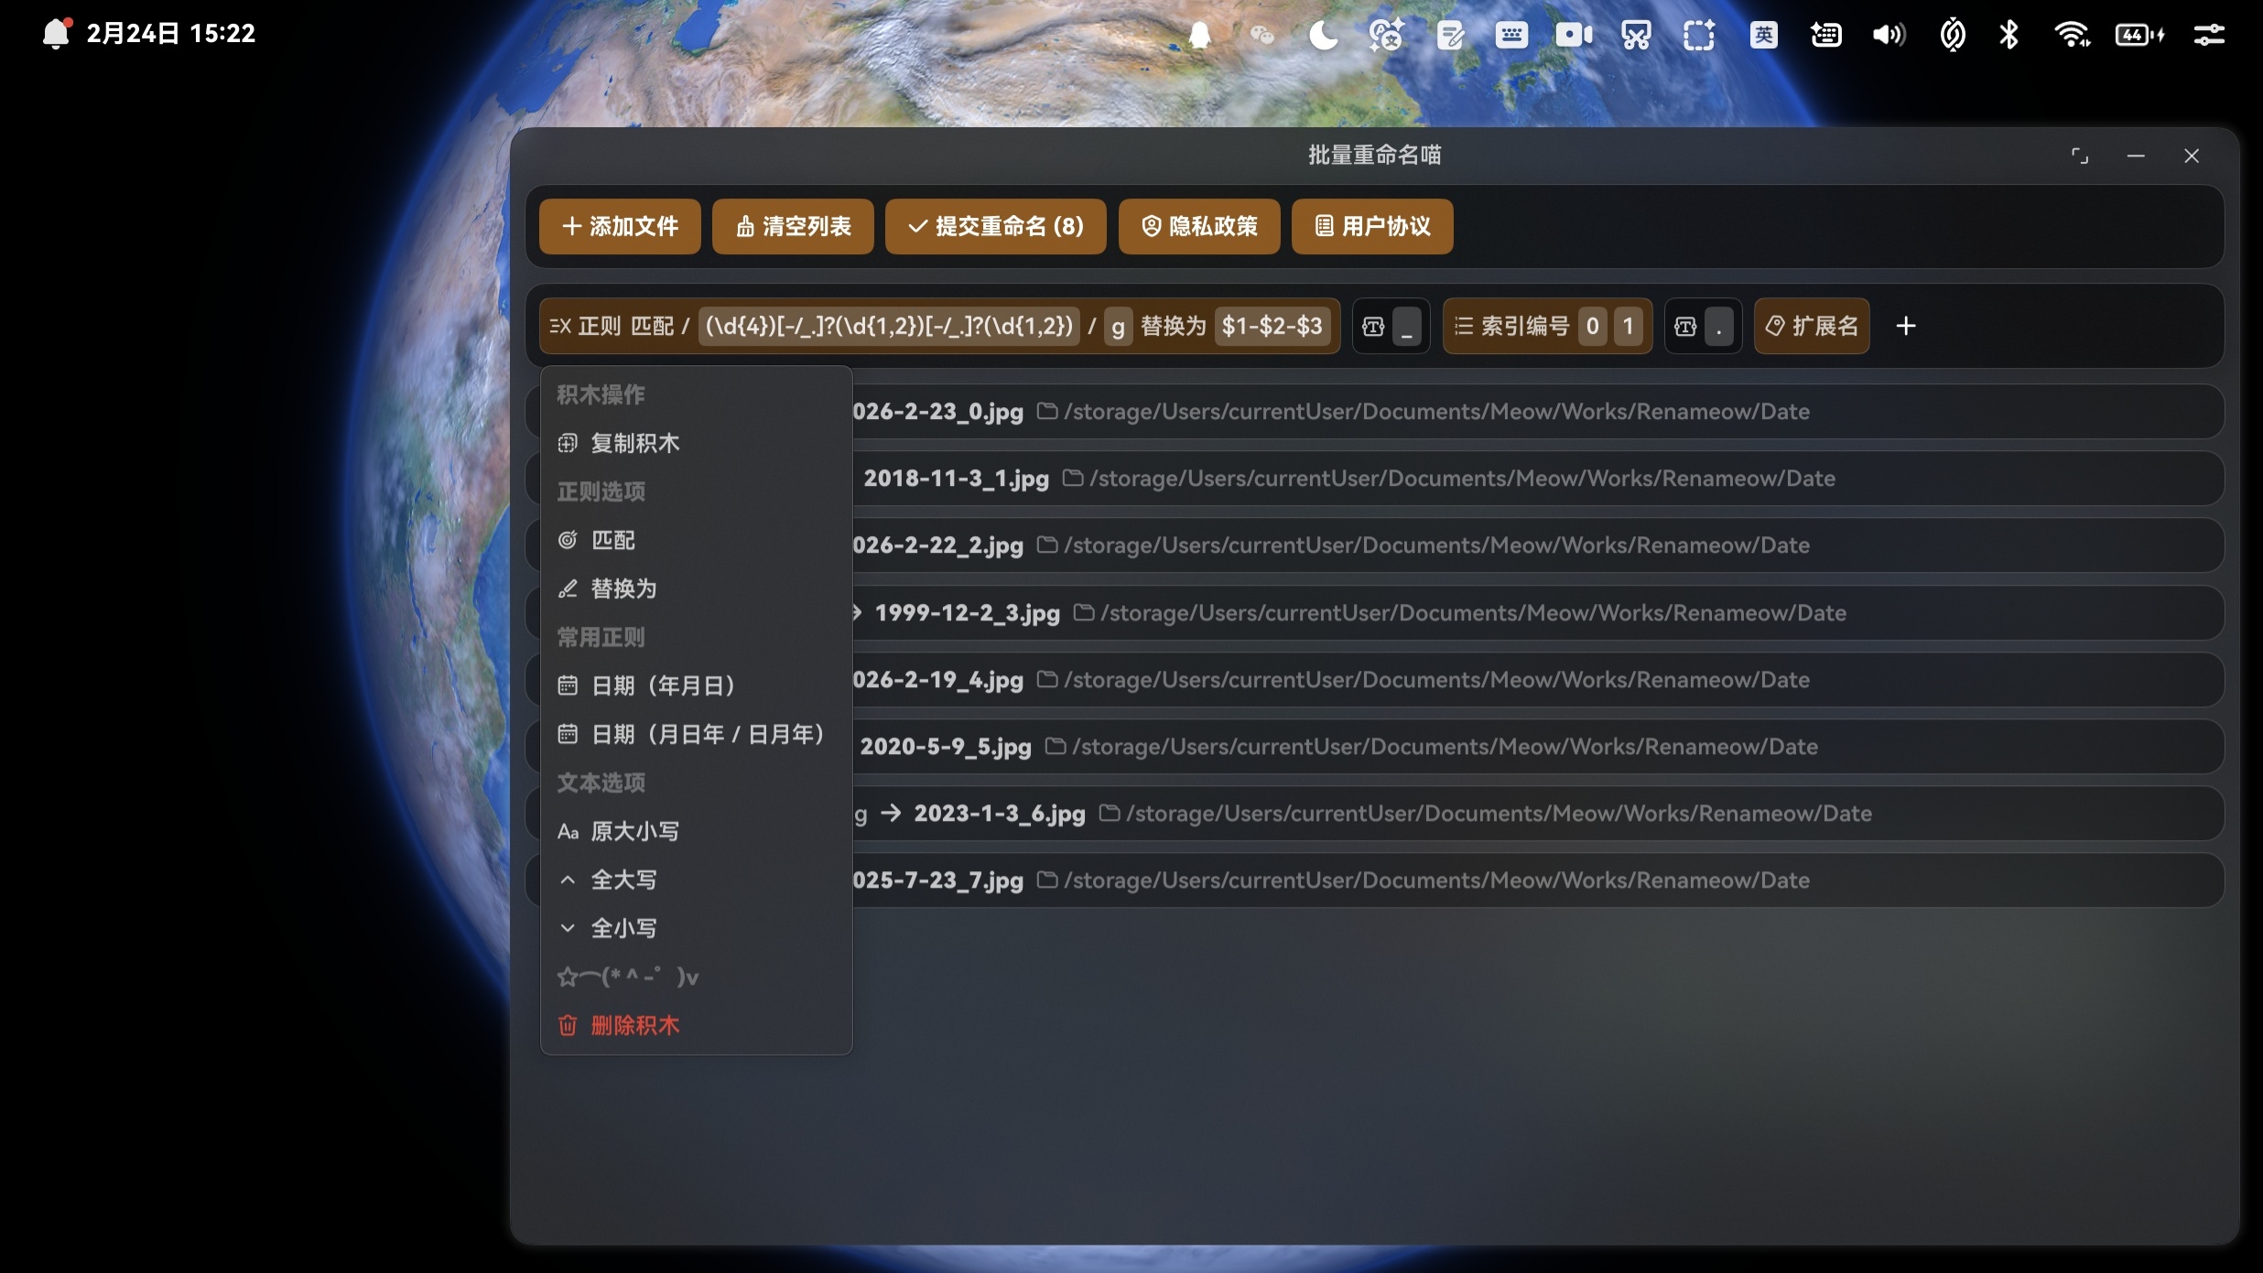
Task: Open the 隐私政策 privacy policy
Action: 1198,226
